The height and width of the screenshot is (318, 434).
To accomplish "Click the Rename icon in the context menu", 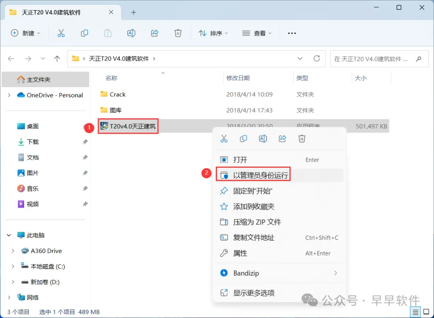I will [263, 139].
